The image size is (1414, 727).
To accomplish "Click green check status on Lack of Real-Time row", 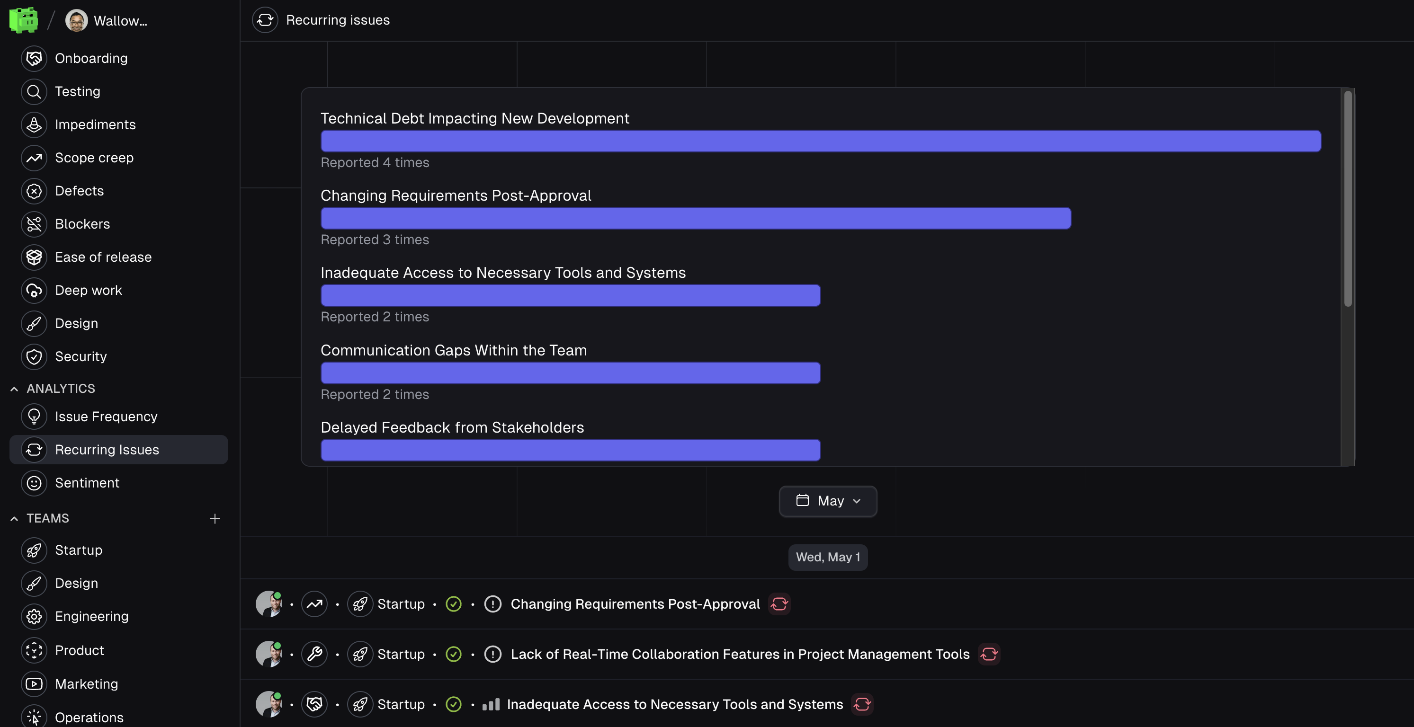I will point(453,654).
